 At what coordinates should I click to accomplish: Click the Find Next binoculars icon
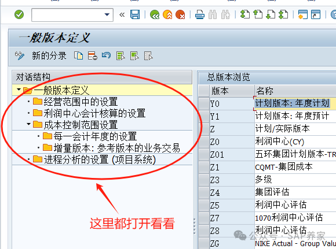click(225, 15)
